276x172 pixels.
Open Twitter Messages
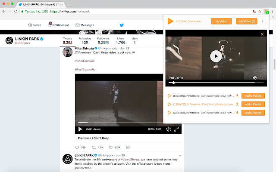(85, 25)
